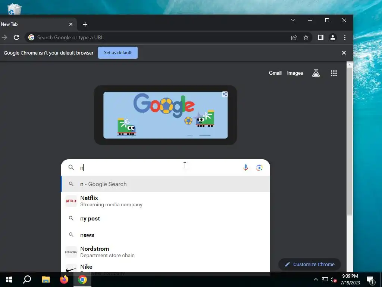
Task: Open the tab search dropdown arrow
Action: (293, 20)
